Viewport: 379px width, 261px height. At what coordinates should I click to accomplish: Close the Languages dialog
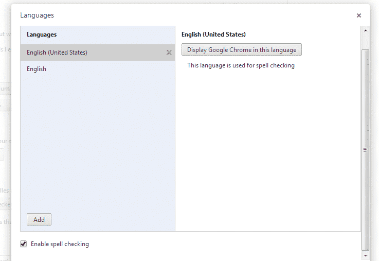pos(358,15)
